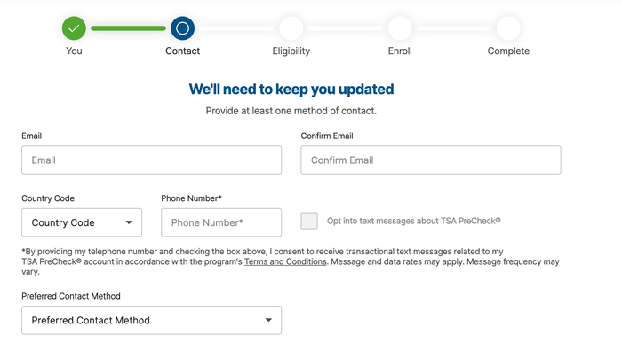Image resolution: width=622 pixels, height=358 pixels.
Task: Click the Opt into text messages label
Action: tap(414, 221)
